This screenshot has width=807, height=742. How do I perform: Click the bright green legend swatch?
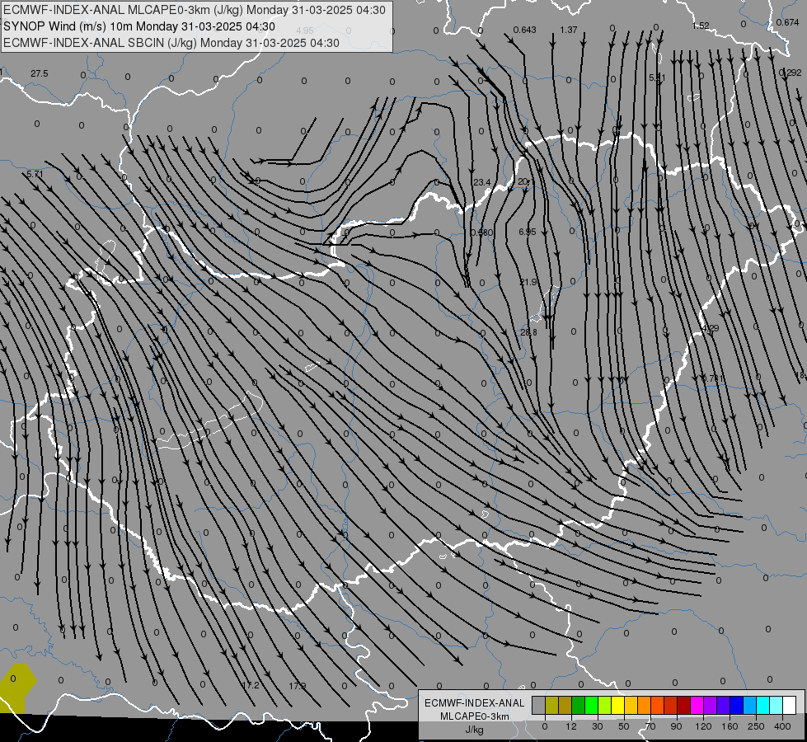[591, 706]
